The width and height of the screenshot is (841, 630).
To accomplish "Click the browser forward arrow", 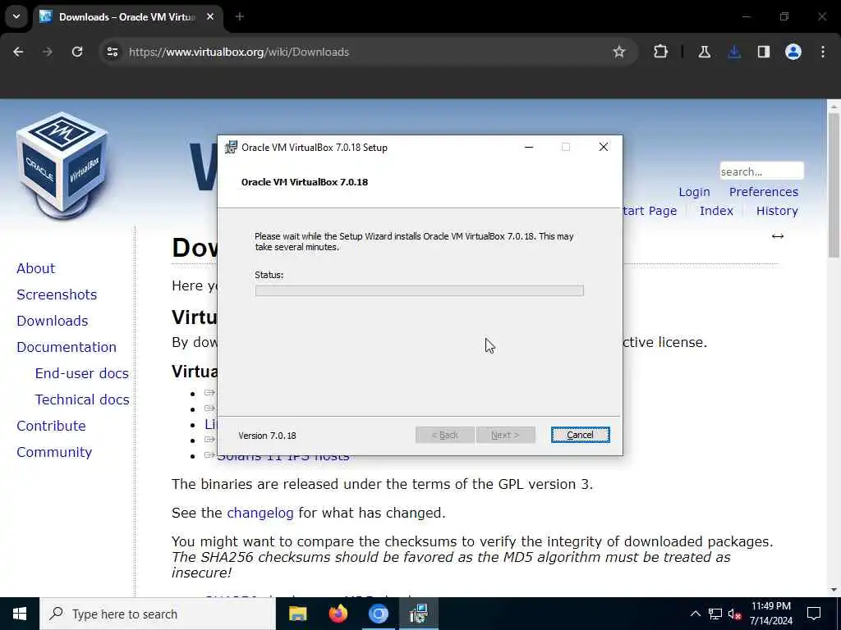I will tap(48, 52).
